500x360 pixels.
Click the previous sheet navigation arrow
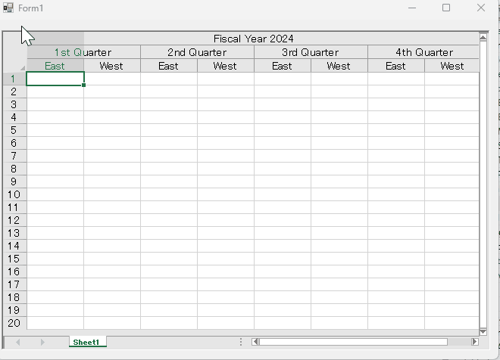[18, 342]
